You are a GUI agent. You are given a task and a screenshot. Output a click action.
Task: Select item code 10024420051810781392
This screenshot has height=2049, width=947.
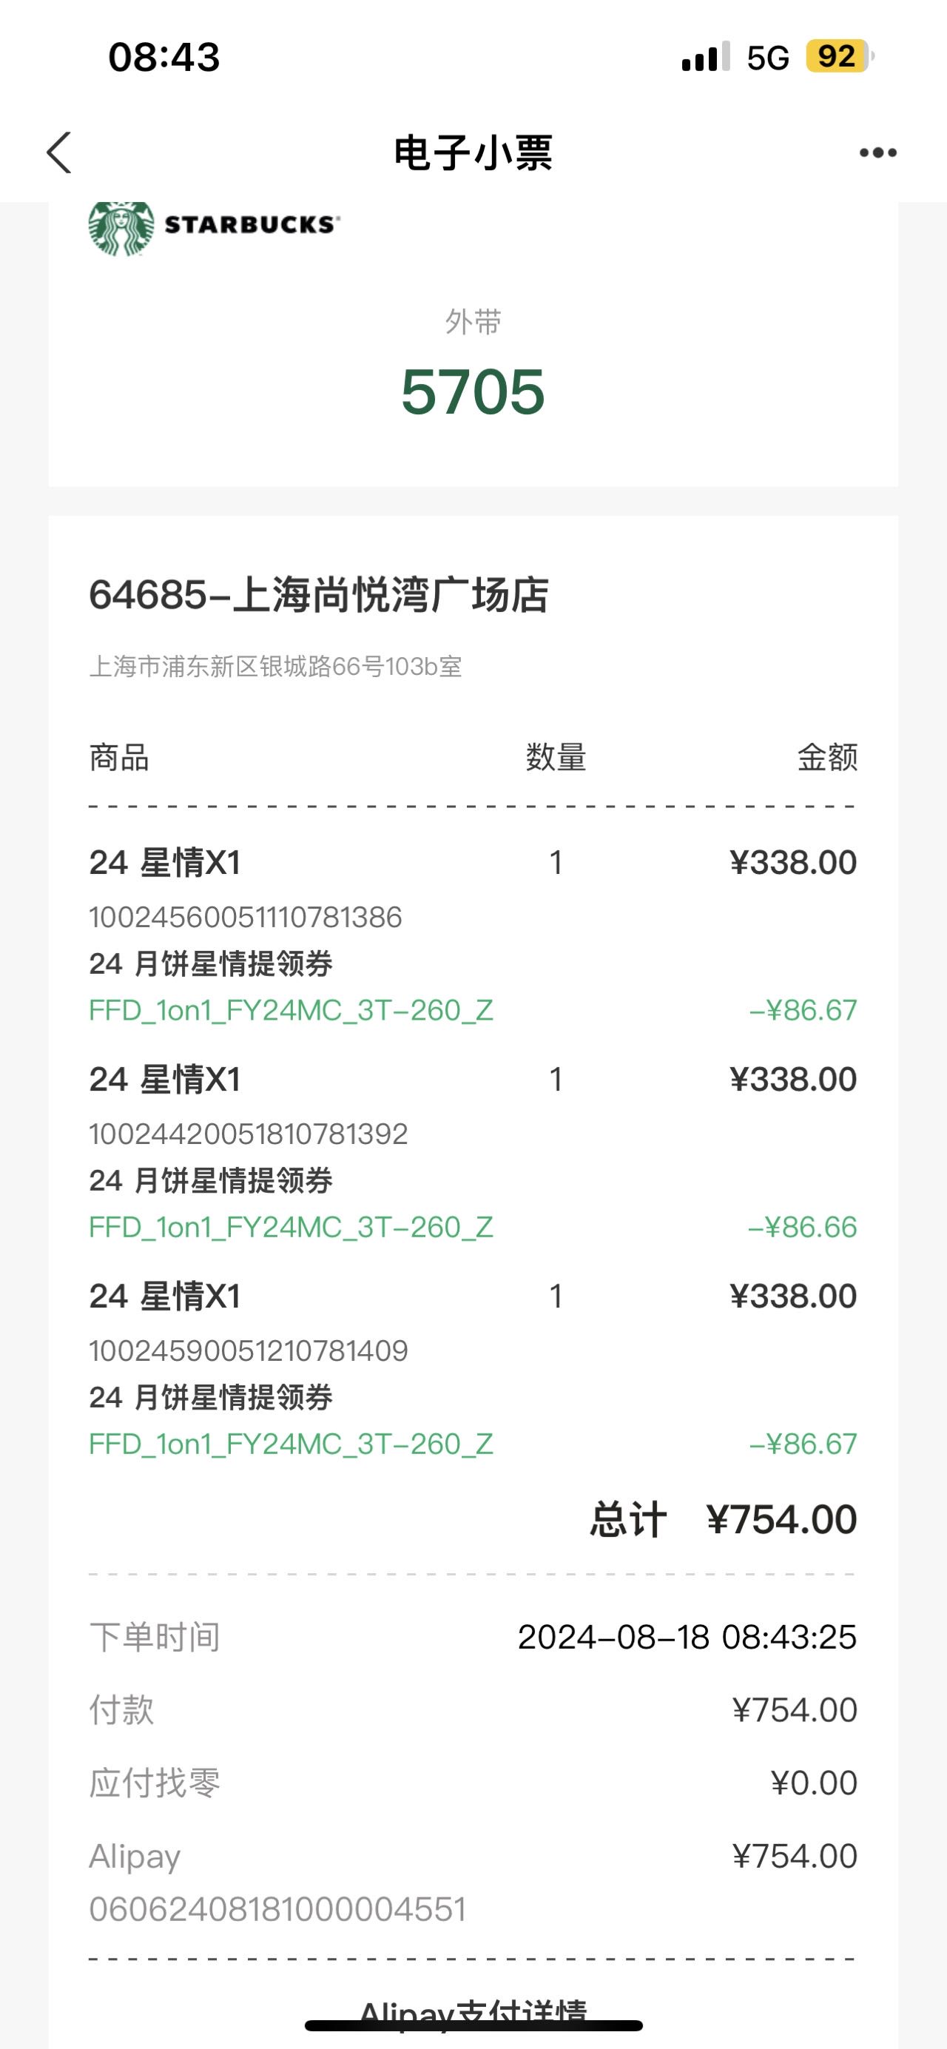coord(248,1134)
